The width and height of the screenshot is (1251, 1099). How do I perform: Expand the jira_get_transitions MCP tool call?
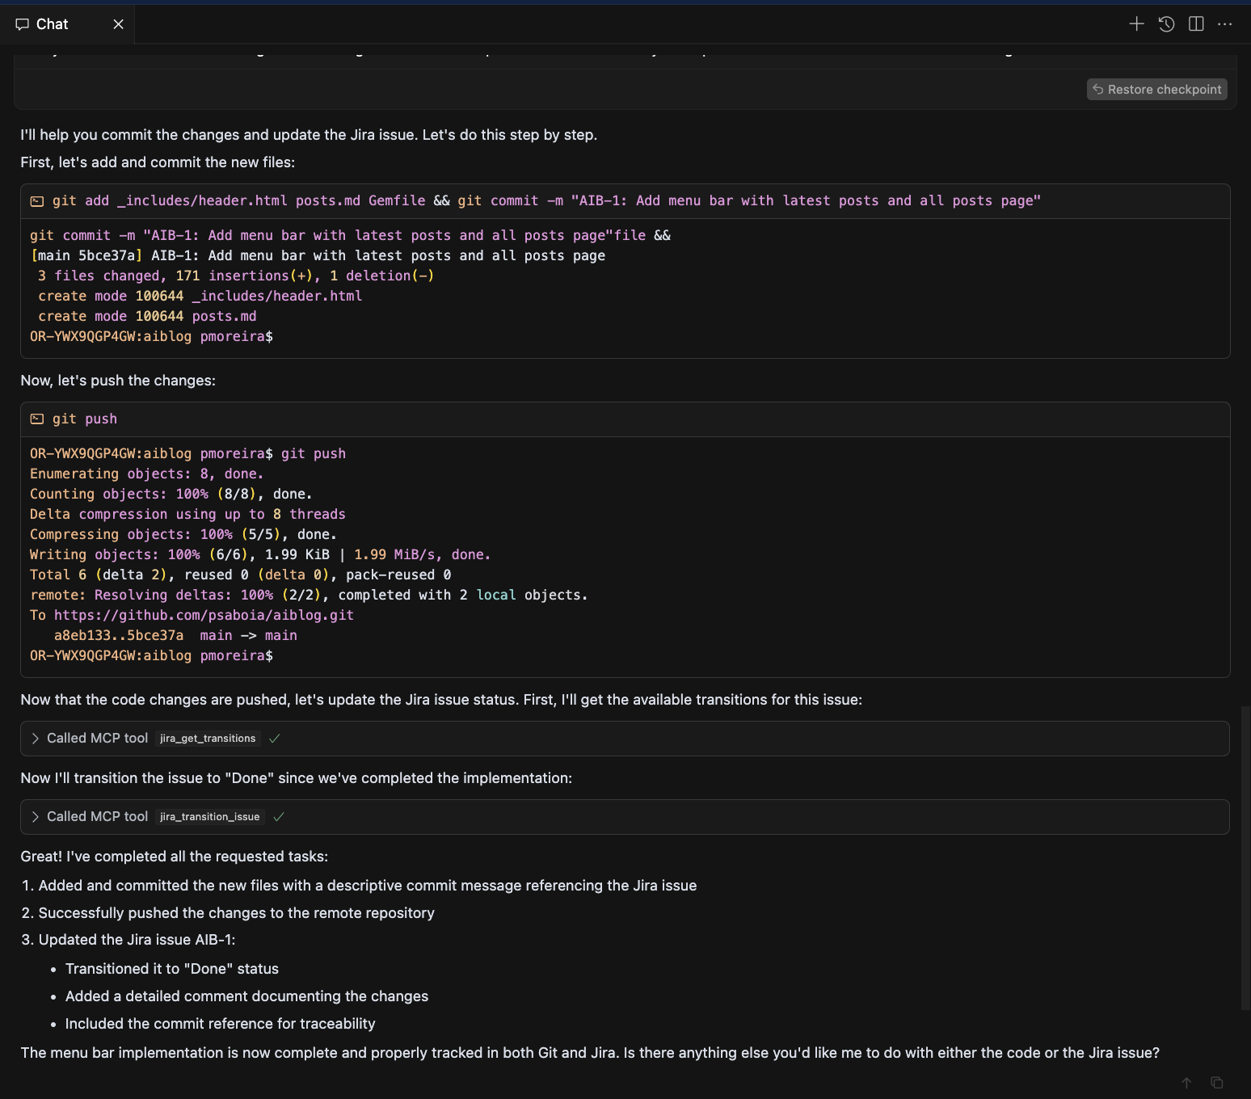coord(35,739)
